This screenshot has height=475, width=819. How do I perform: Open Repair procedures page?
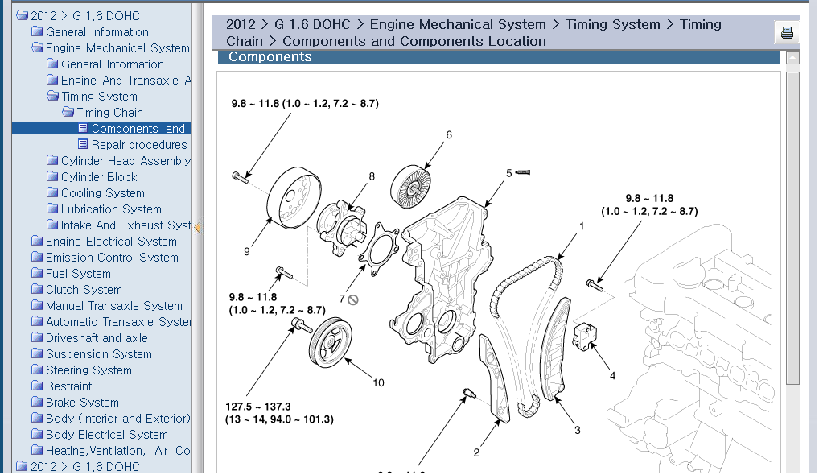point(139,145)
